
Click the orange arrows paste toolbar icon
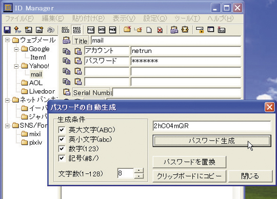[x=185, y=30]
